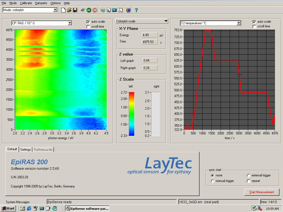Image resolution: width=283 pixels, height=212 pixels.
Task: Open the Help menu
Action: [x=67, y=3]
